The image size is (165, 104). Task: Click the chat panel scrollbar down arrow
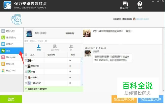point(164,91)
